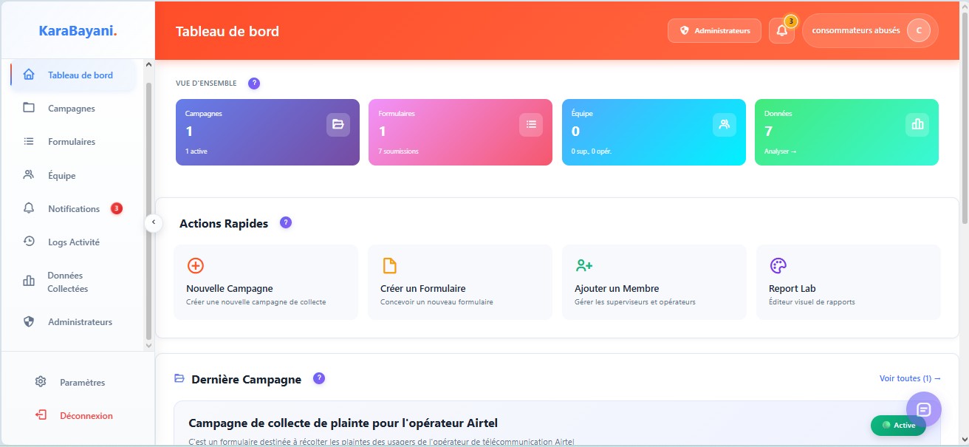Screen dimensions: 969x447
Task: Click the Administrateurs button in header
Action: point(714,31)
